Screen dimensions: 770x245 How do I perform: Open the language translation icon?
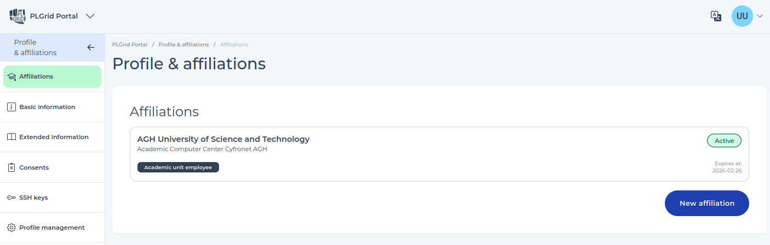716,16
